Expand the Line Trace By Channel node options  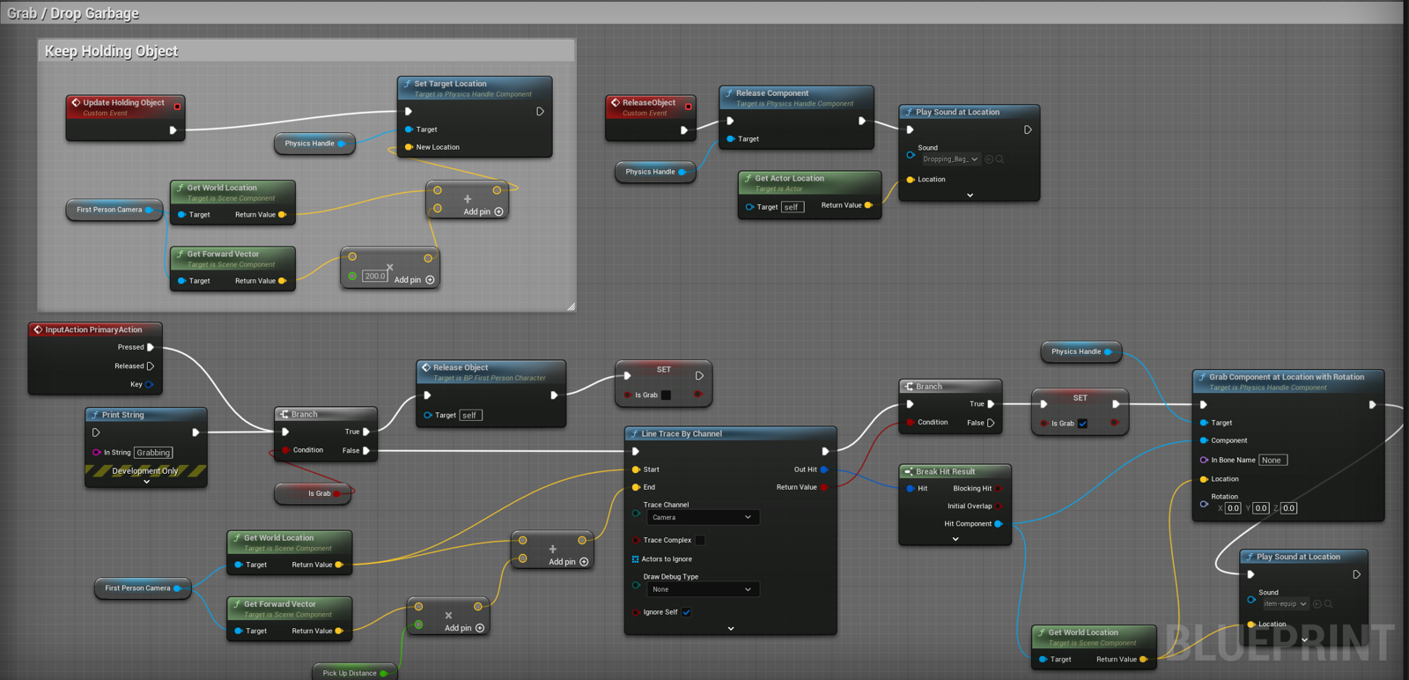click(731, 629)
